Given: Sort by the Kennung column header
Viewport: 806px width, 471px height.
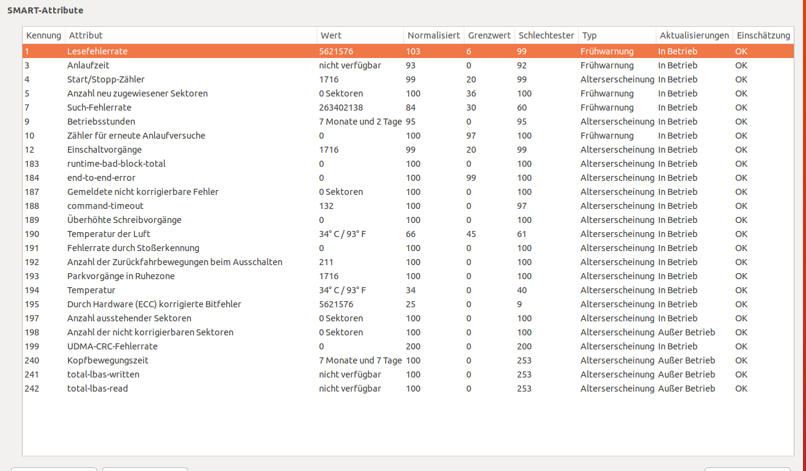Looking at the screenshot, I should click(43, 35).
